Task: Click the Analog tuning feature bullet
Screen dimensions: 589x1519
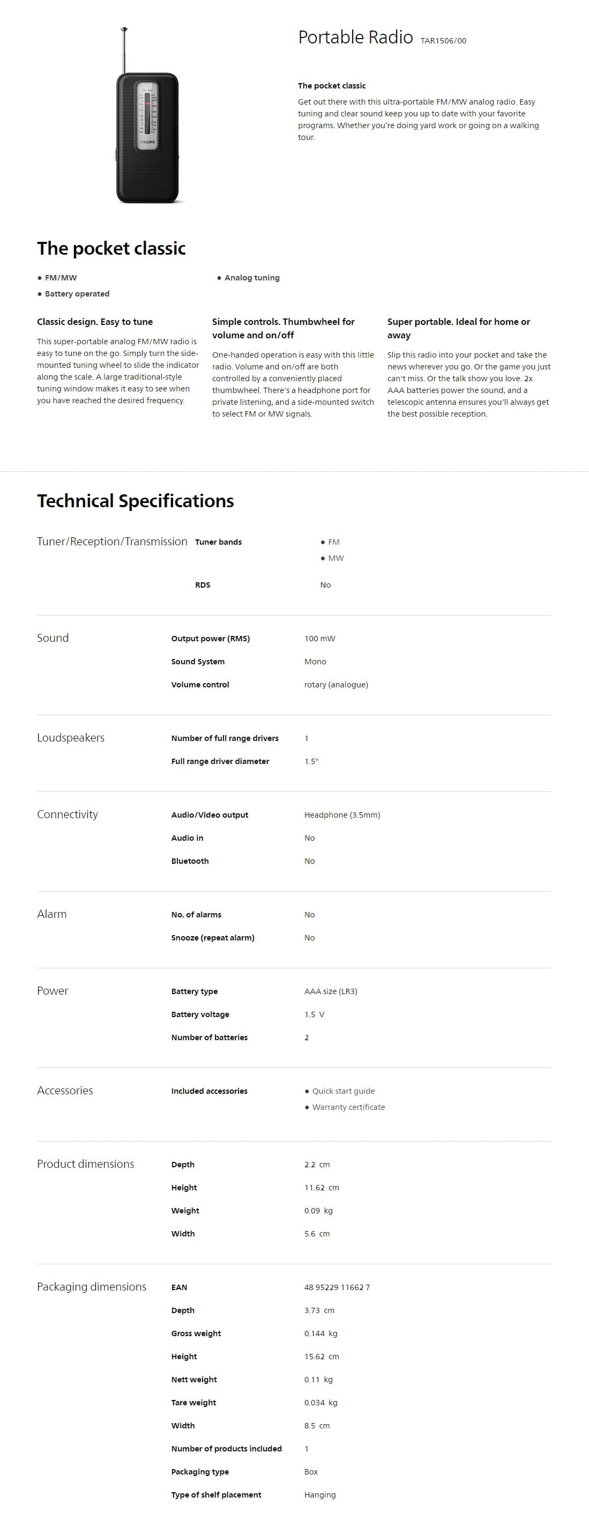Action: coord(248,278)
